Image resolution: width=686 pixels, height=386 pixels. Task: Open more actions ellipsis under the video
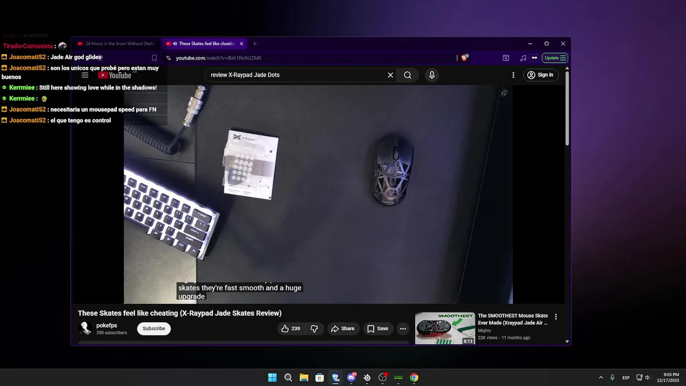coord(403,329)
